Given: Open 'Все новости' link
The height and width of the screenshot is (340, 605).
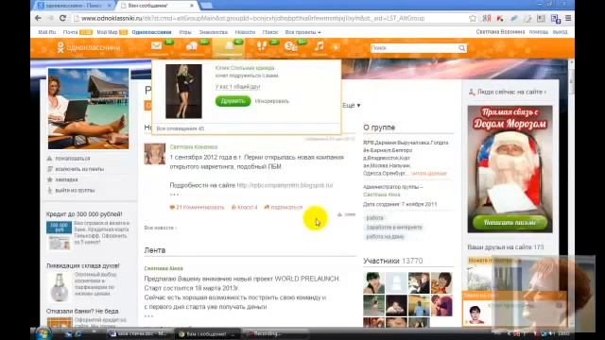Looking at the screenshot, I should pyautogui.click(x=160, y=228).
